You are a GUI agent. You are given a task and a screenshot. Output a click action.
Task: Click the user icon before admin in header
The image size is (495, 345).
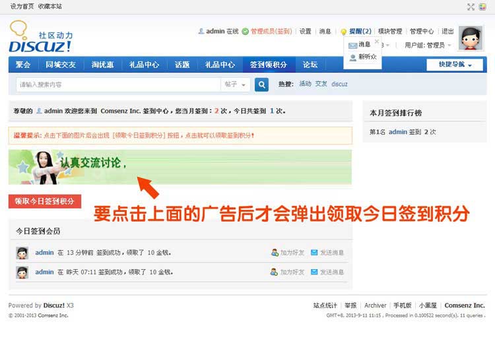tap(201, 31)
